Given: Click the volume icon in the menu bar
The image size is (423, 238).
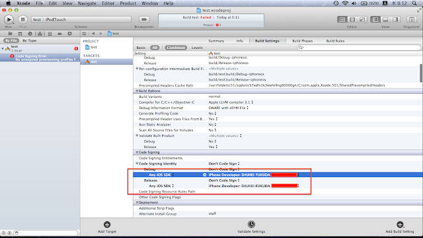Looking at the screenshot, I should point(354,3).
